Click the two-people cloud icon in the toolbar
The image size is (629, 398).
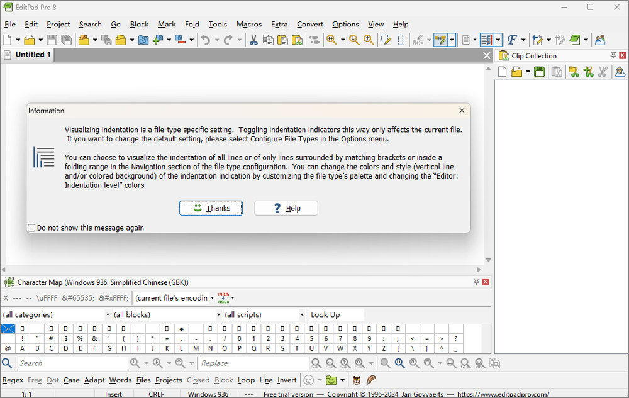click(599, 40)
